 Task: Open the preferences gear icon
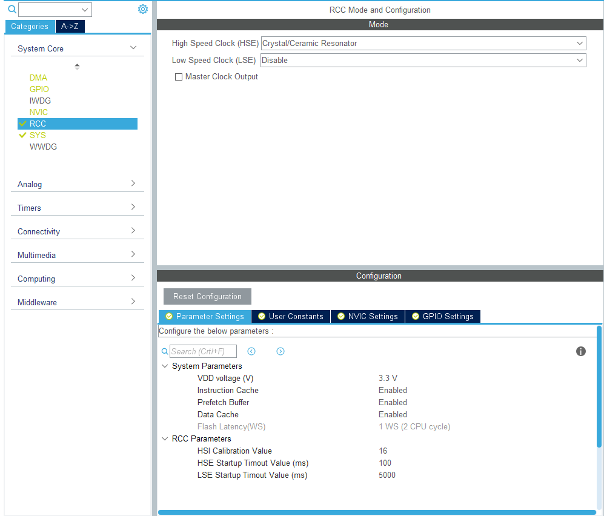click(143, 9)
